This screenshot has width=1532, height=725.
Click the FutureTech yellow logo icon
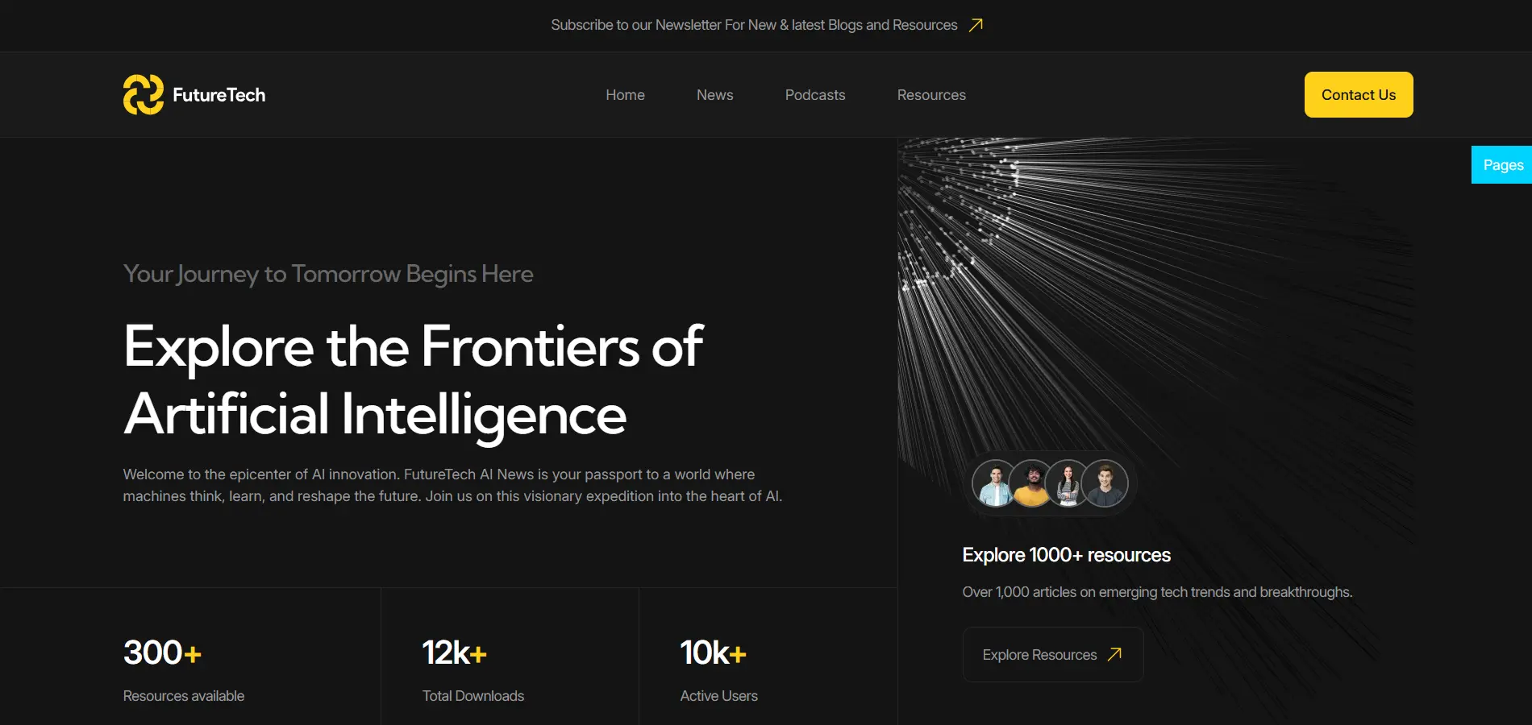(x=144, y=95)
